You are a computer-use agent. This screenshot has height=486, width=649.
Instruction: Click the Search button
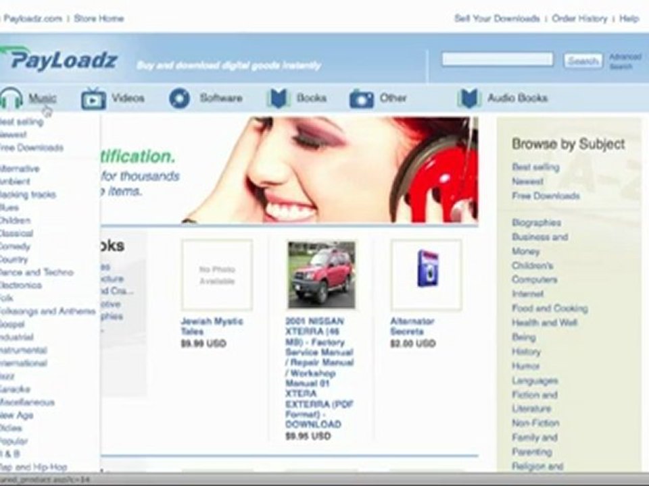pos(583,61)
